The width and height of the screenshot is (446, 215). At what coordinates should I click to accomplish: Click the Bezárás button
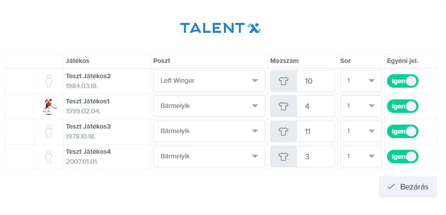point(408,187)
